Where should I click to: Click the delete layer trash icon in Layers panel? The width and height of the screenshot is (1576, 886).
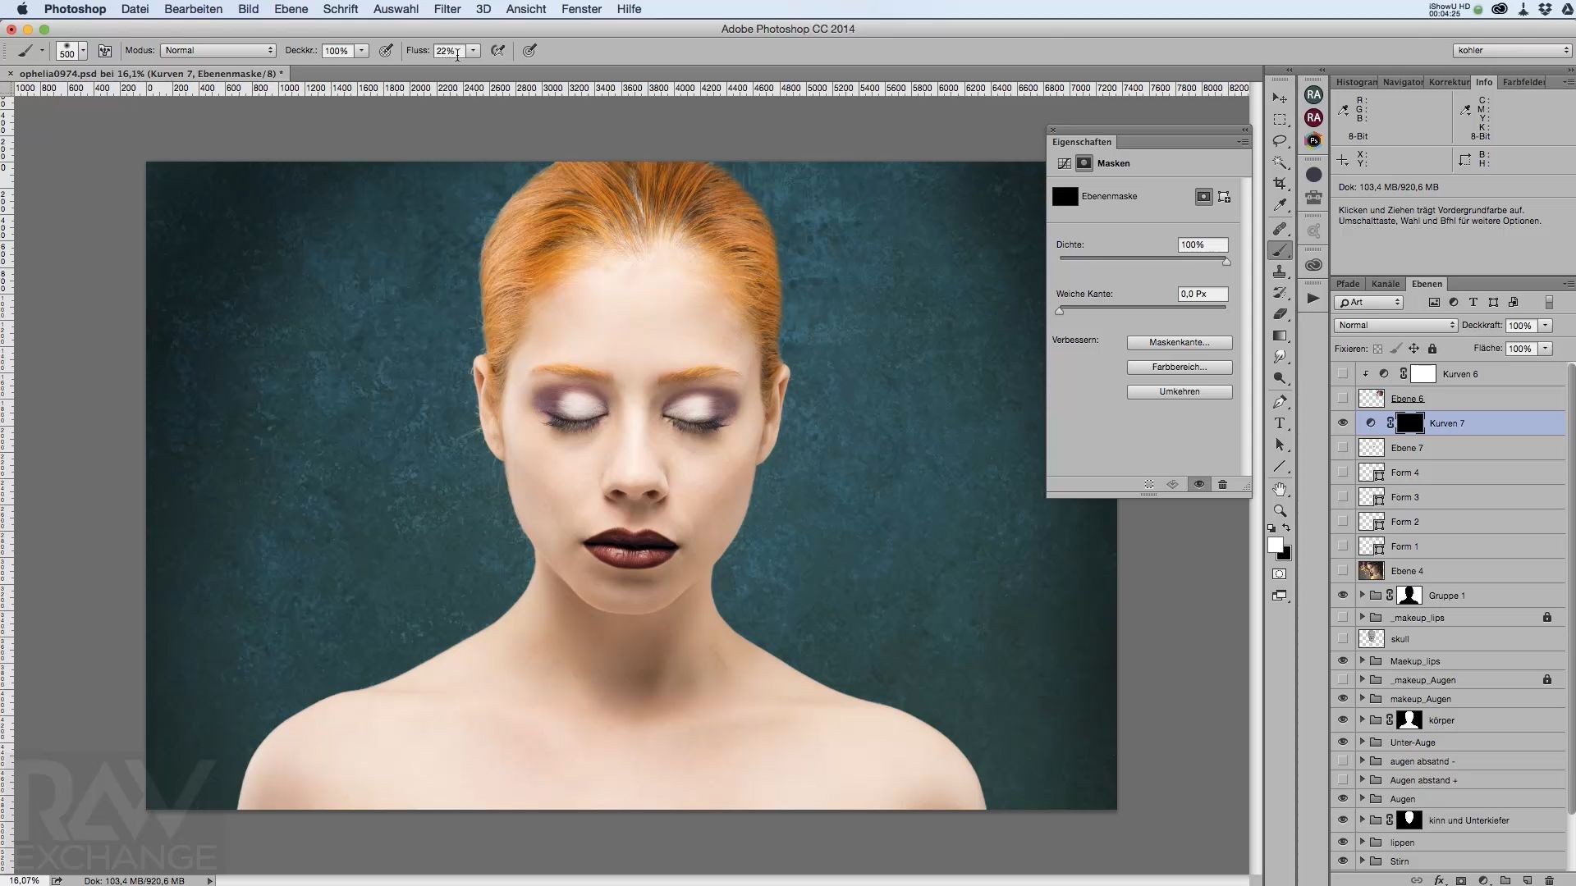point(1549,880)
